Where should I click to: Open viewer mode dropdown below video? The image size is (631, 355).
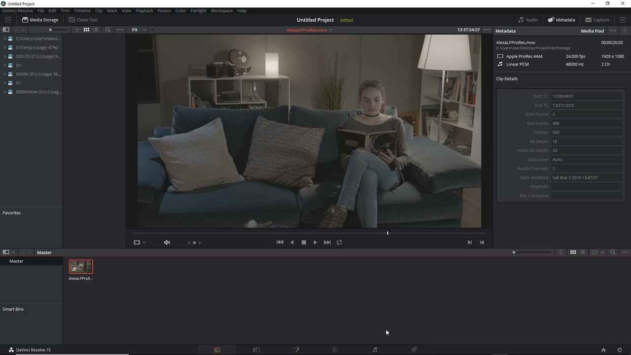tap(140, 242)
